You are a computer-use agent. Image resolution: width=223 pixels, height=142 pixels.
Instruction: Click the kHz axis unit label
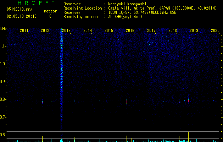[3, 29]
